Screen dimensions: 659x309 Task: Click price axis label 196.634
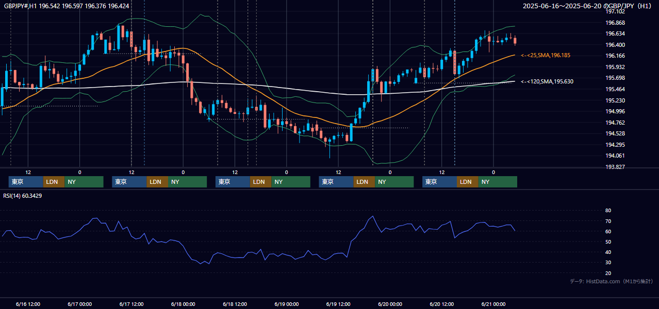click(615, 33)
